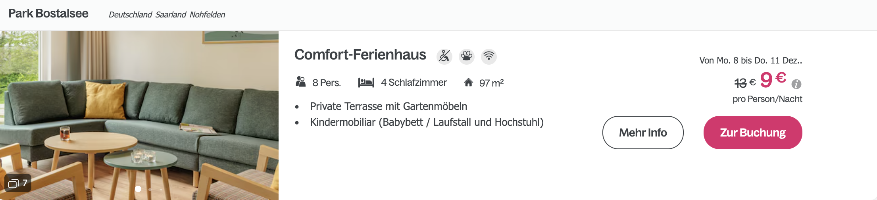Click the not wheelchair accessible icon
This screenshot has width=877, height=200.
click(x=444, y=56)
